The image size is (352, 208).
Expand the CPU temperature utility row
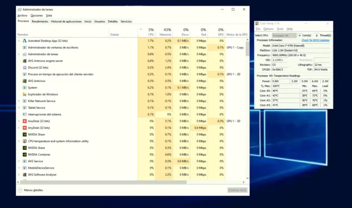(x=19, y=141)
